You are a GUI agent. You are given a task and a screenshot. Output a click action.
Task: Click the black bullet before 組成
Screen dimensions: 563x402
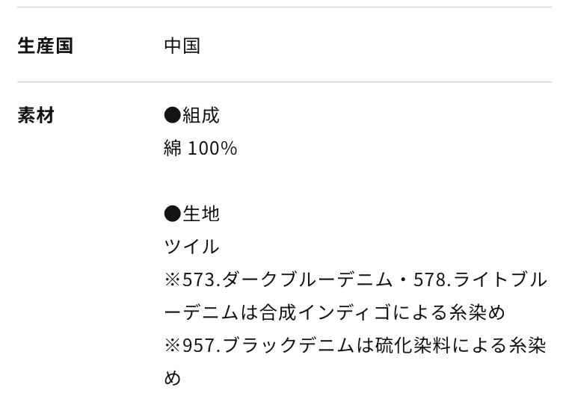pyautogui.click(x=173, y=116)
